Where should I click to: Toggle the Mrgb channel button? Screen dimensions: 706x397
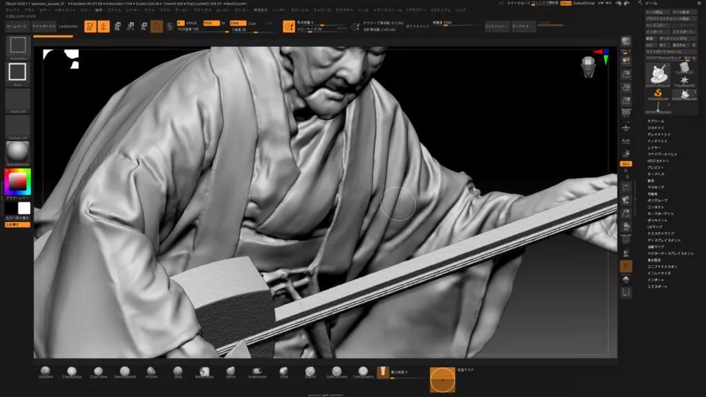coord(192,23)
